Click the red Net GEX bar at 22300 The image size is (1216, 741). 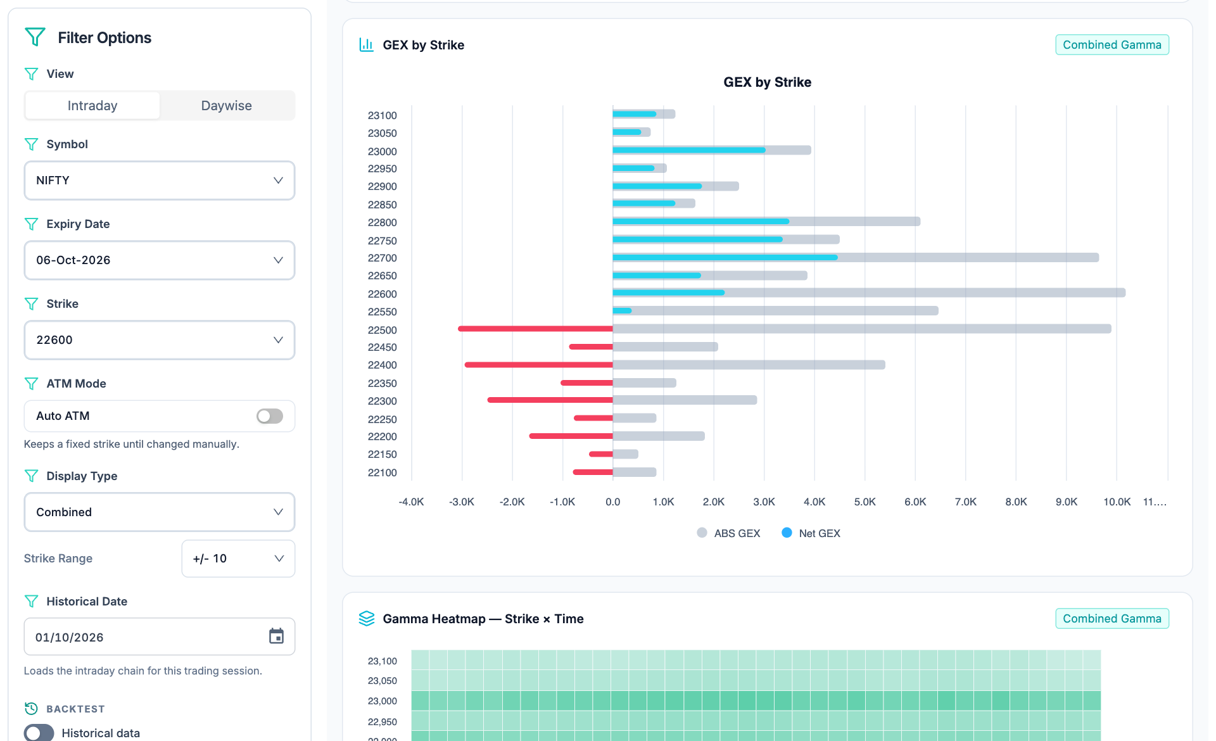tap(550, 400)
